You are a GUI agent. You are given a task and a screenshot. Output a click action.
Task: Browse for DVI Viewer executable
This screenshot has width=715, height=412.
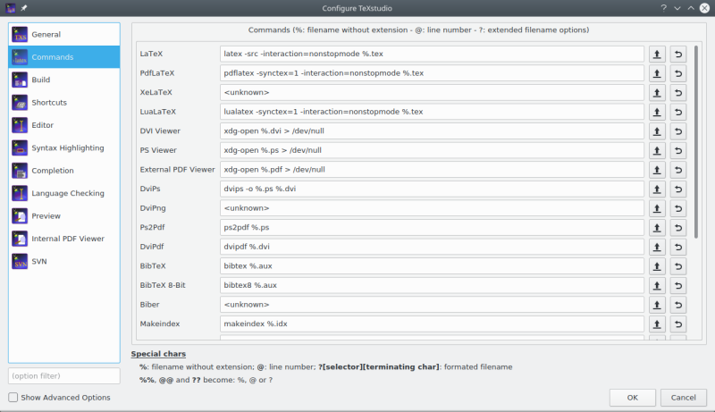tap(657, 131)
